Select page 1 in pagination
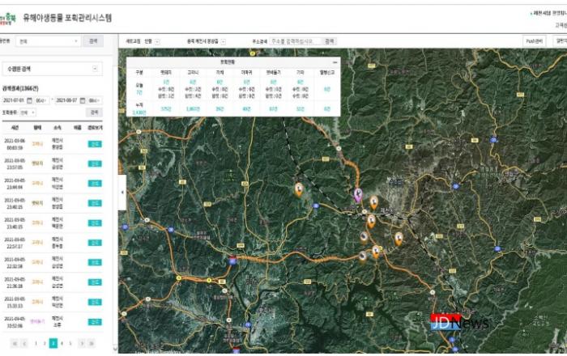567x356 pixels. (34, 343)
